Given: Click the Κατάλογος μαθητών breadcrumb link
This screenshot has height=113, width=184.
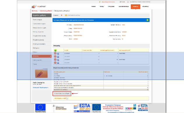Looking at the screenshot, I should click(x=46, y=11).
